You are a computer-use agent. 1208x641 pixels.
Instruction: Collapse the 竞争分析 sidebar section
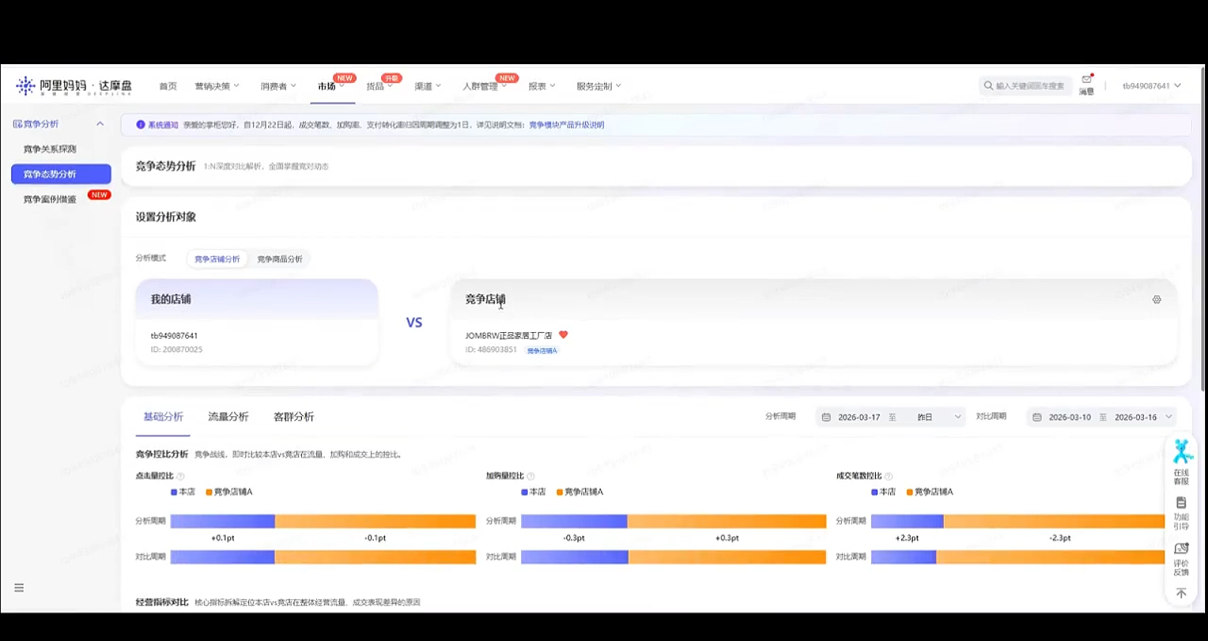100,124
